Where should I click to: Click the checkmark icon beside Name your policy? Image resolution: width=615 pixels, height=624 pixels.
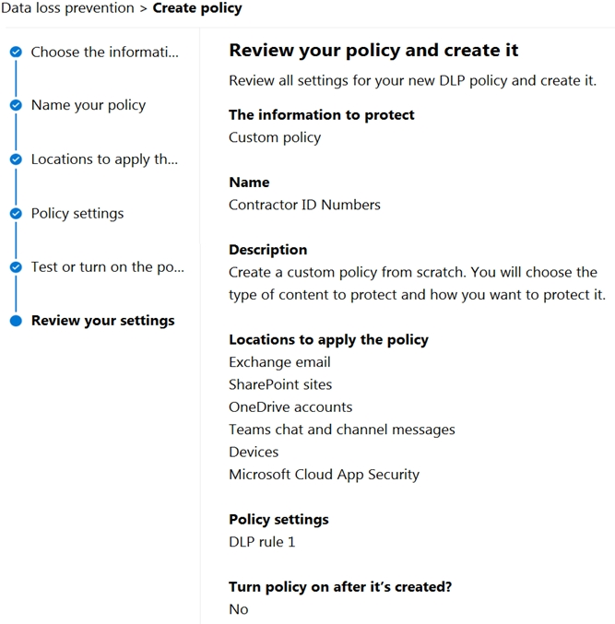point(16,105)
